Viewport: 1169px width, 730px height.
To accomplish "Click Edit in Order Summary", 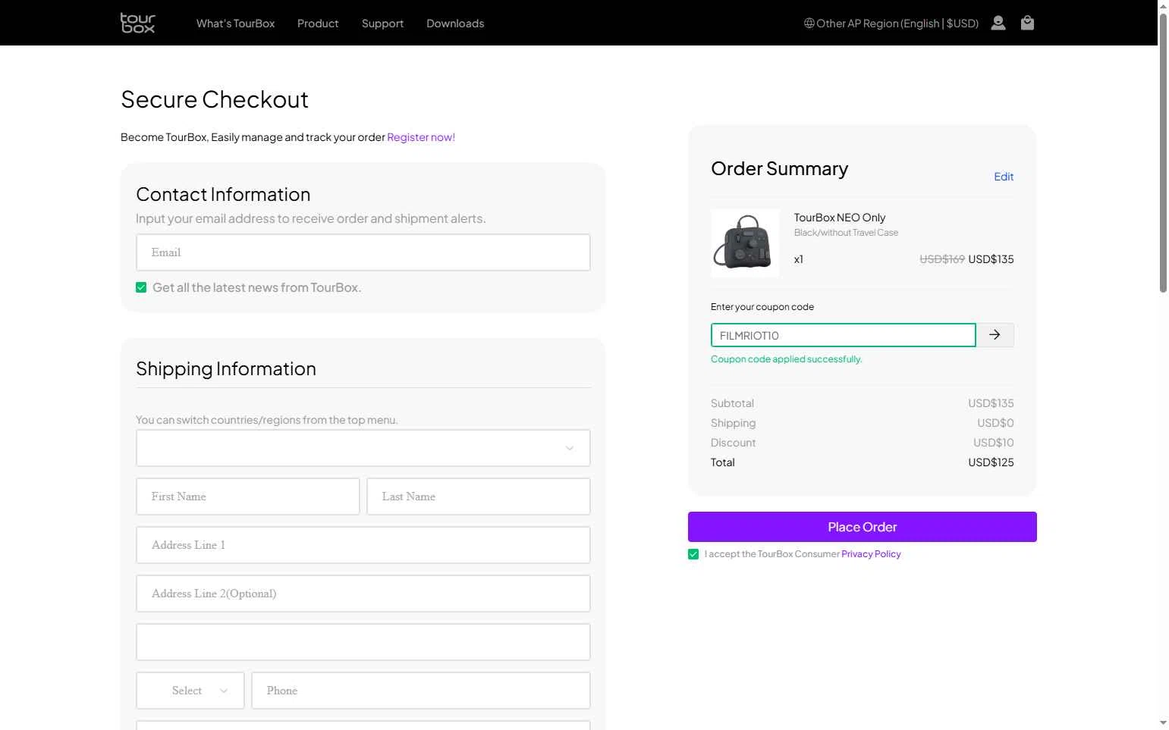I will coord(1004,177).
